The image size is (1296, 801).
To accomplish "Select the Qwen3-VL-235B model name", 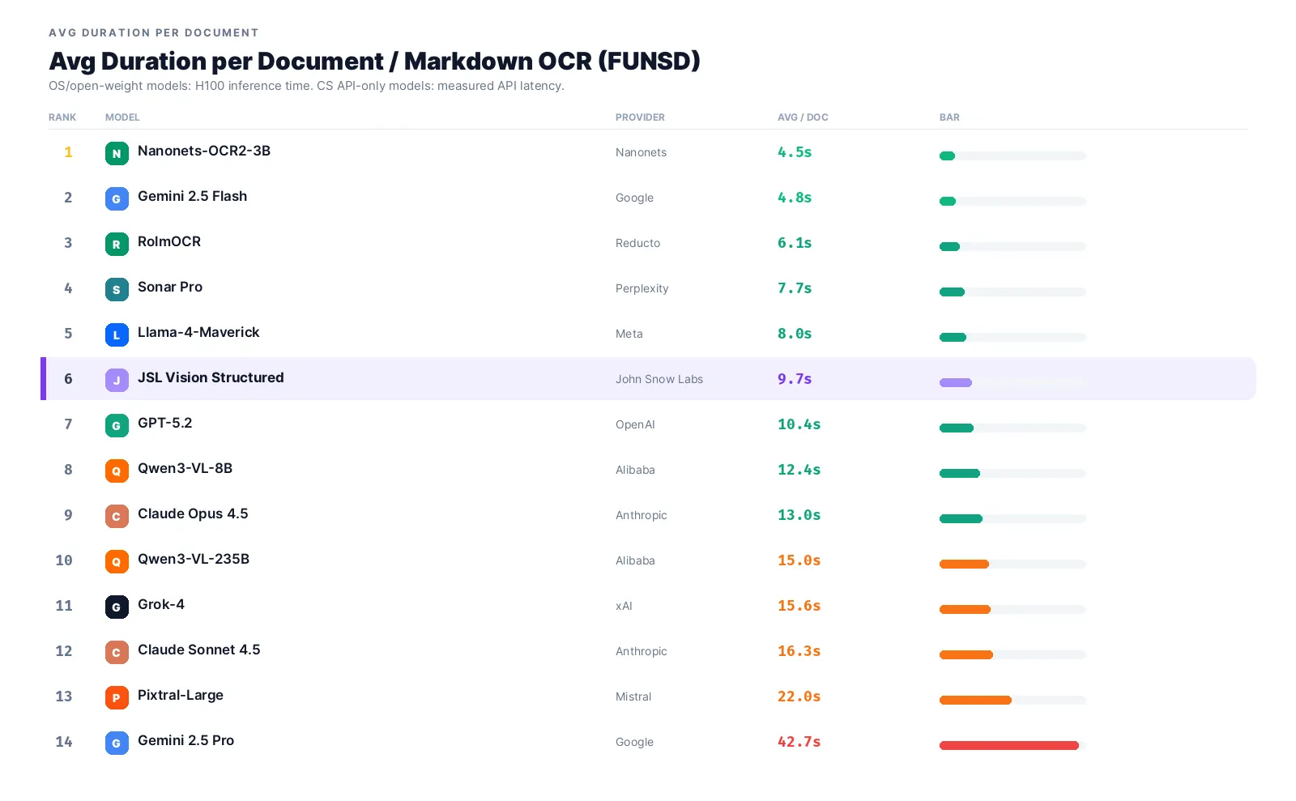I will pos(194,559).
